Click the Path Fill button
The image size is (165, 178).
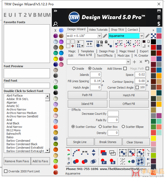(87, 95)
